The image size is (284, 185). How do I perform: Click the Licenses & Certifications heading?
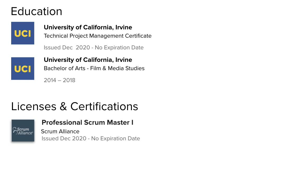point(74,106)
